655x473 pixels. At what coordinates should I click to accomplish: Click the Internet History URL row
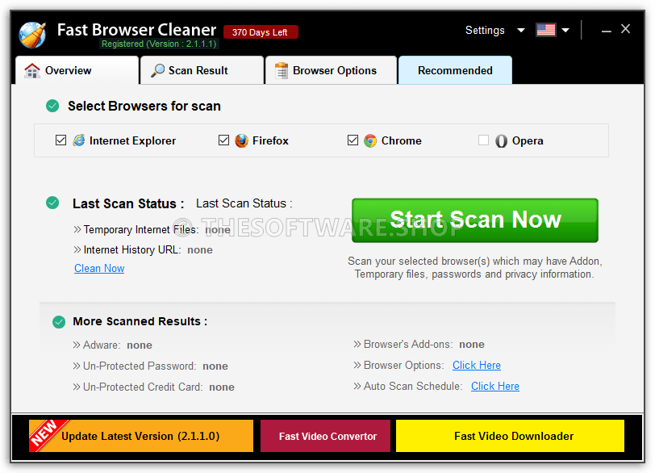click(144, 250)
